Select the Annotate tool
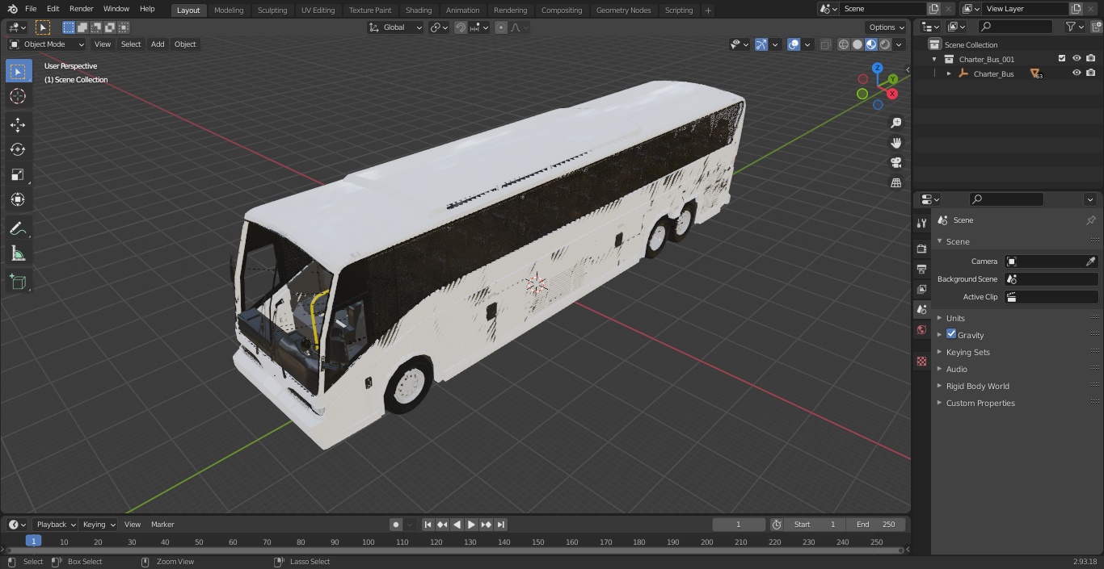 (18, 229)
